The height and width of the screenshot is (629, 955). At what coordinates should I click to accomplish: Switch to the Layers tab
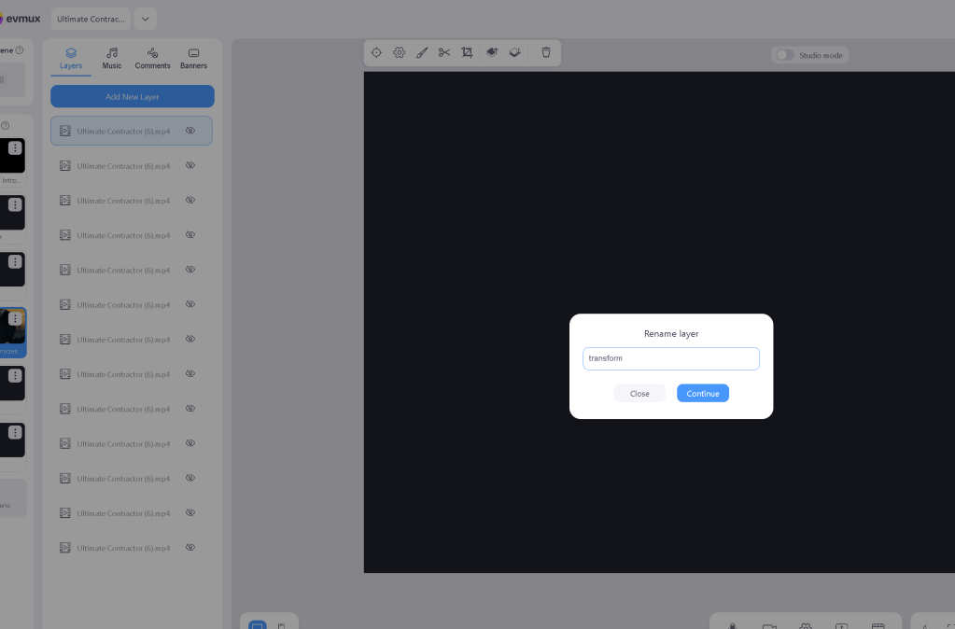71,59
